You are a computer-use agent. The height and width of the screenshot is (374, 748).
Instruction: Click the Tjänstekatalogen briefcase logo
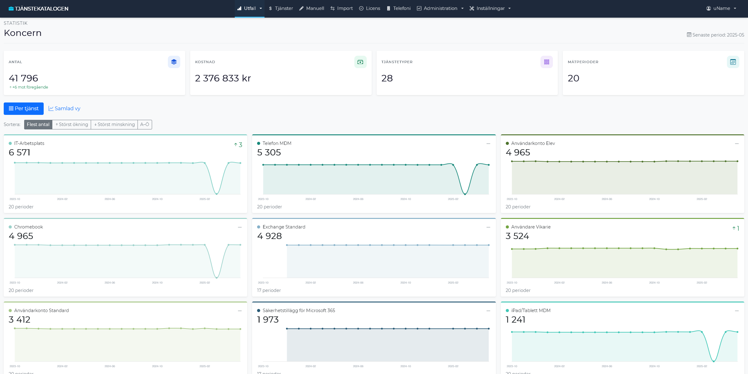pyautogui.click(x=11, y=9)
